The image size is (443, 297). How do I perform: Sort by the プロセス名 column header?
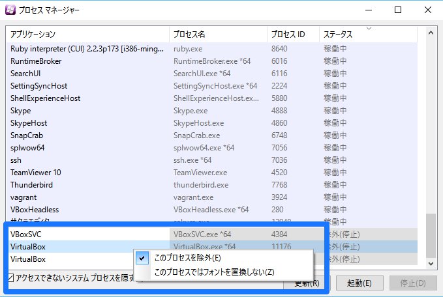(218, 34)
